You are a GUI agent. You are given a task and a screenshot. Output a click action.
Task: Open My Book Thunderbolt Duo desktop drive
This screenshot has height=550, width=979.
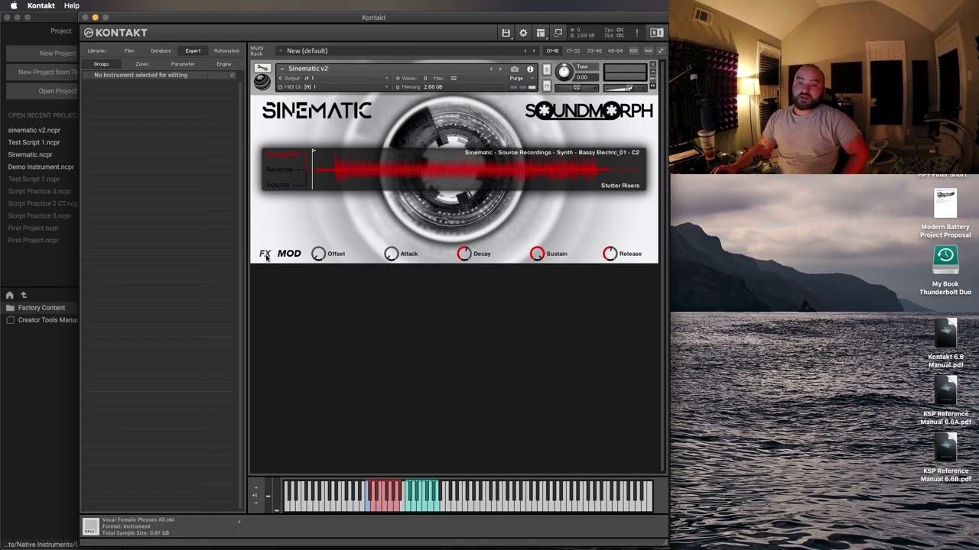click(x=945, y=271)
